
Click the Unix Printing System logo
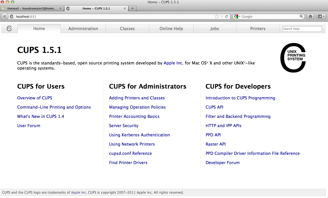pos(293,58)
